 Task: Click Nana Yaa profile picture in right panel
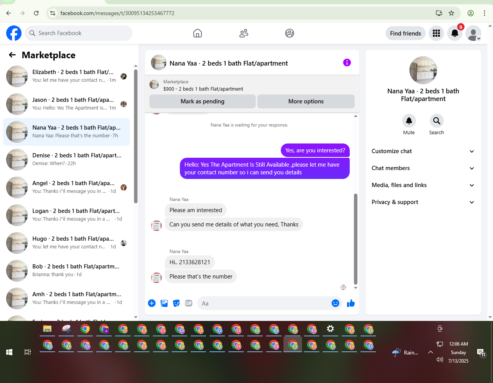423,70
